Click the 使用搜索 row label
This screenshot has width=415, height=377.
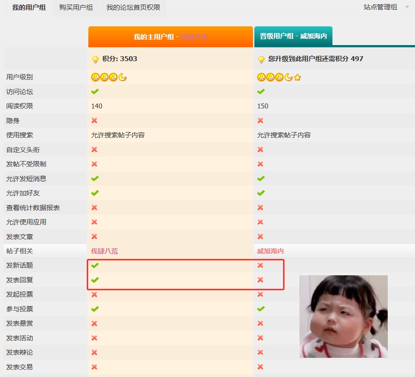20,135
